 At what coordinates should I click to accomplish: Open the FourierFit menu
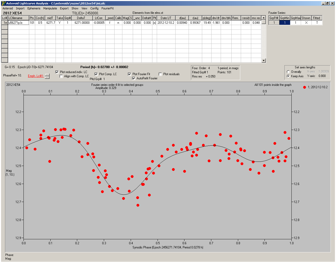[107, 8]
